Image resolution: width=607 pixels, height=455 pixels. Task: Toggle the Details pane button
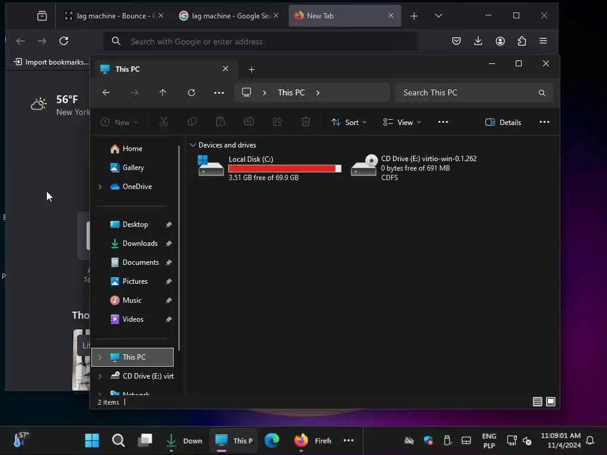(x=503, y=122)
